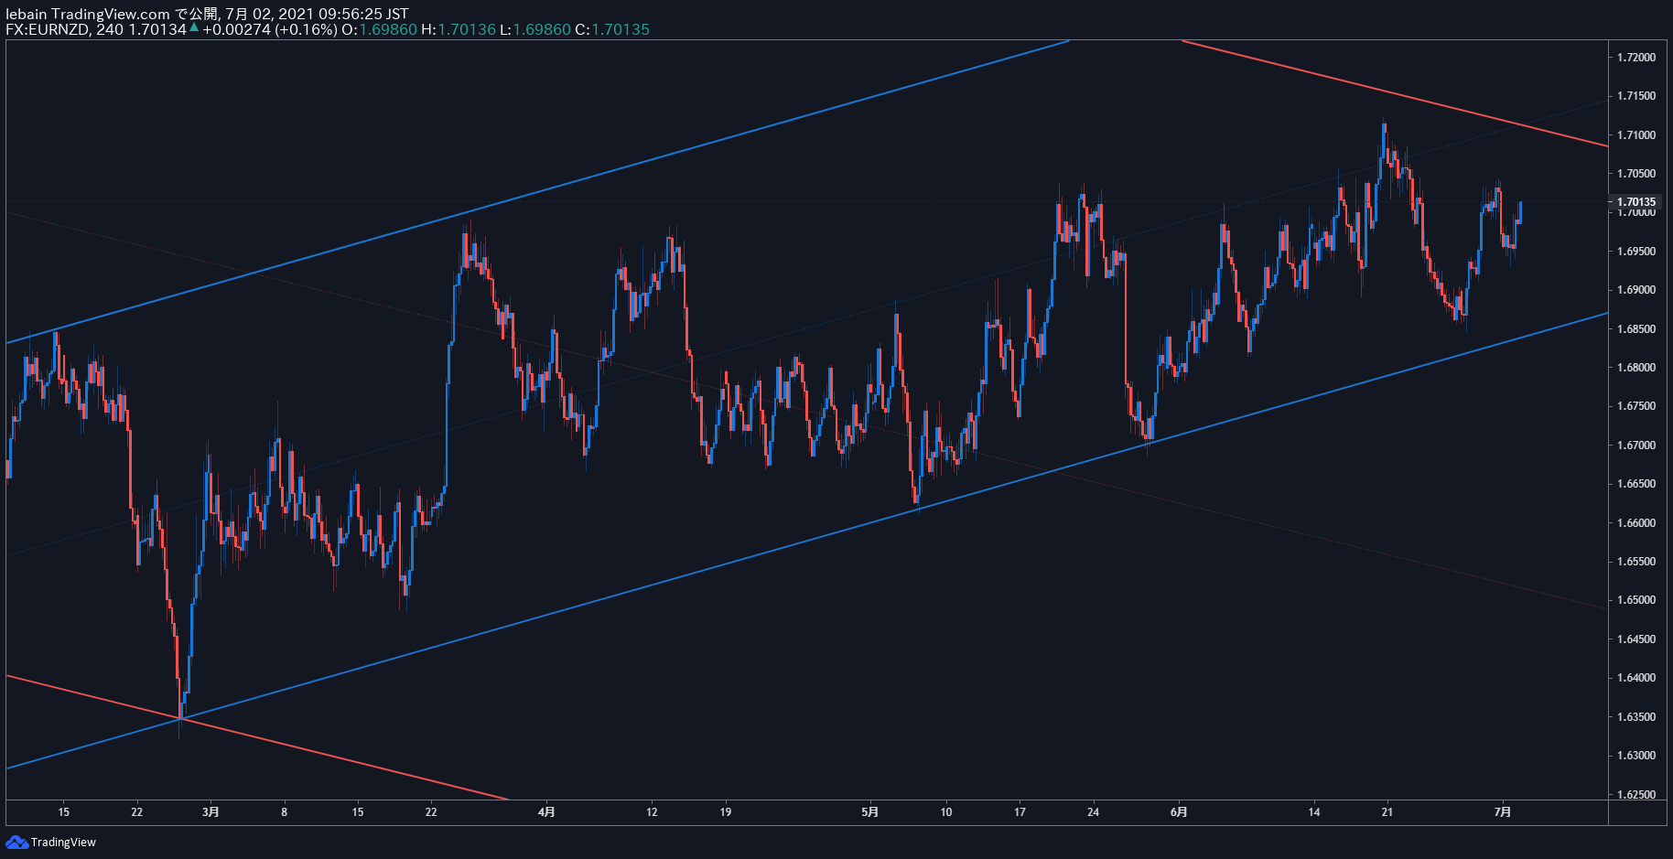The image size is (1673, 859).
Task: Click the 1.66500 price axis label
Action: 1636,484
